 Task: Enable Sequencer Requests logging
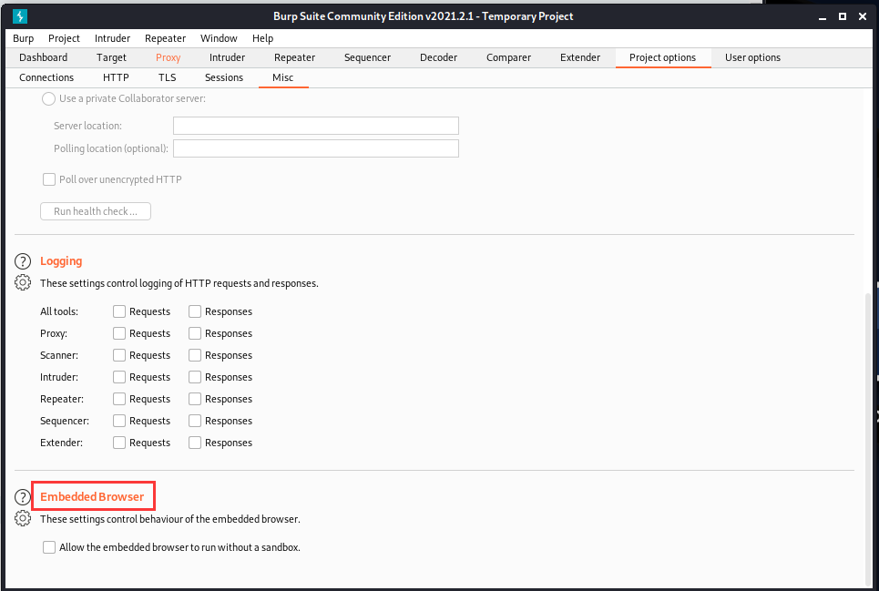(x=118, y=421)
